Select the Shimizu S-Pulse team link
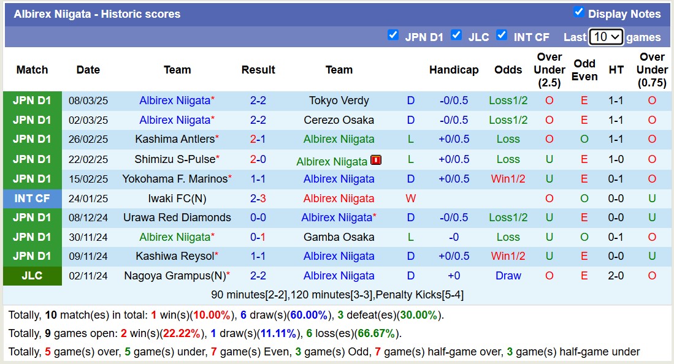 [x=175, y=159]
